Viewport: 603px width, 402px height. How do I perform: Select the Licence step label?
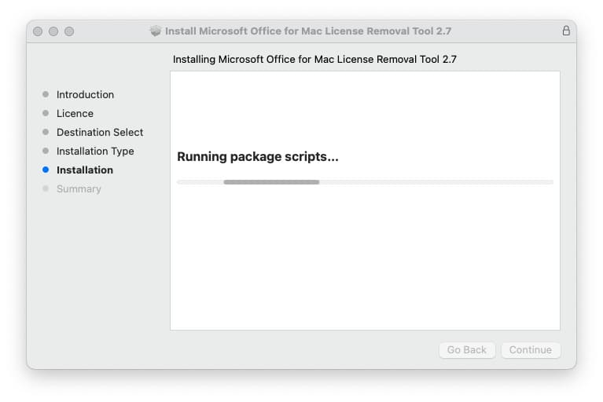point(75,113)
